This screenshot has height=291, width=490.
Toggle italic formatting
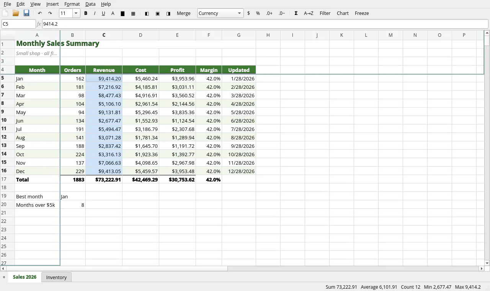[95, 13]
